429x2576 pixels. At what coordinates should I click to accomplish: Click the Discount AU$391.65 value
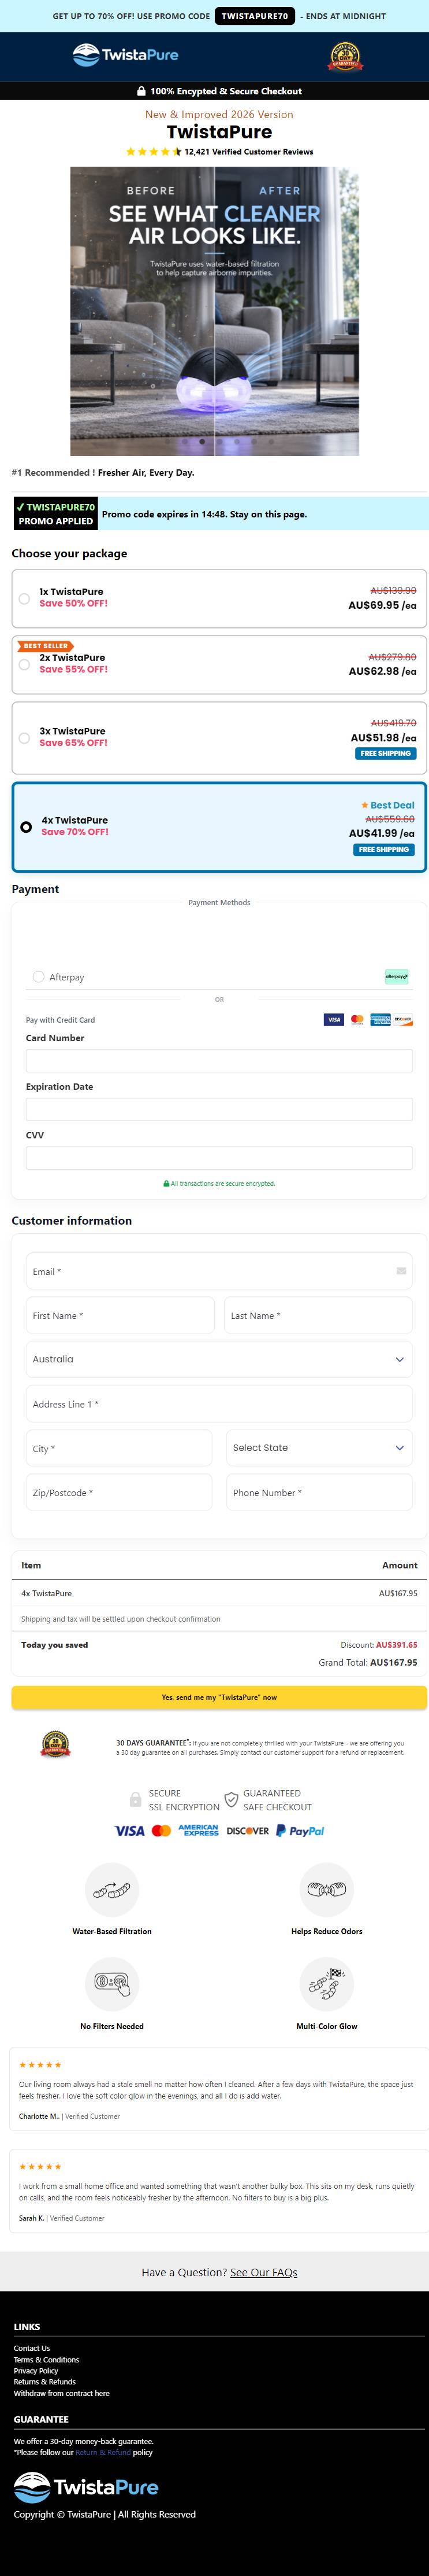pos(396,1644)
